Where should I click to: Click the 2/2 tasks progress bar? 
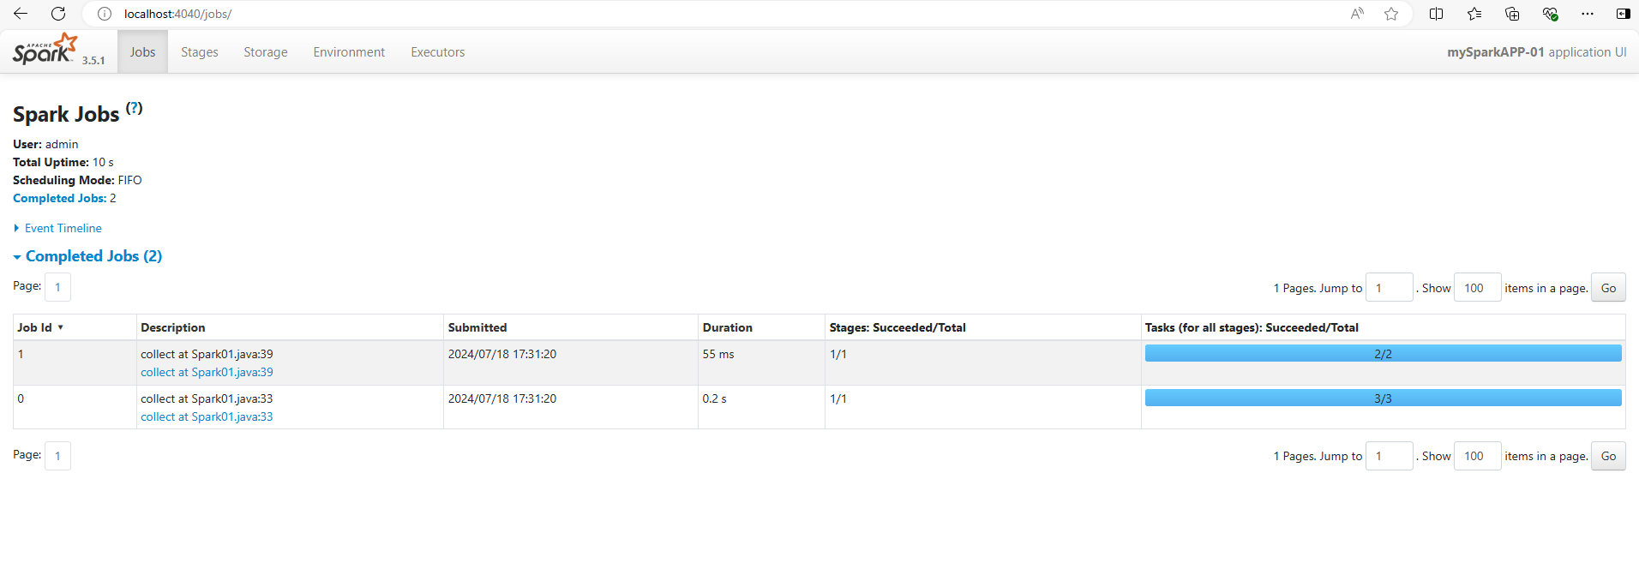pos(1383,354)
